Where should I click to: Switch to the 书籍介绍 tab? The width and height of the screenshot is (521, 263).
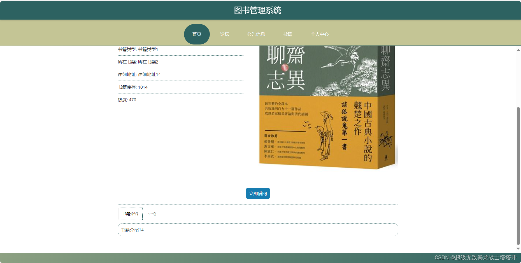tap(130, 214)
